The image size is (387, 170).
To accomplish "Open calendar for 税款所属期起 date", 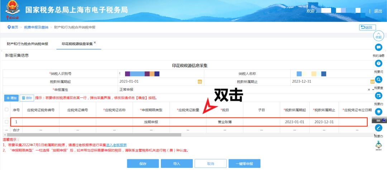I will pyautogui.click(x=200, y=81).
